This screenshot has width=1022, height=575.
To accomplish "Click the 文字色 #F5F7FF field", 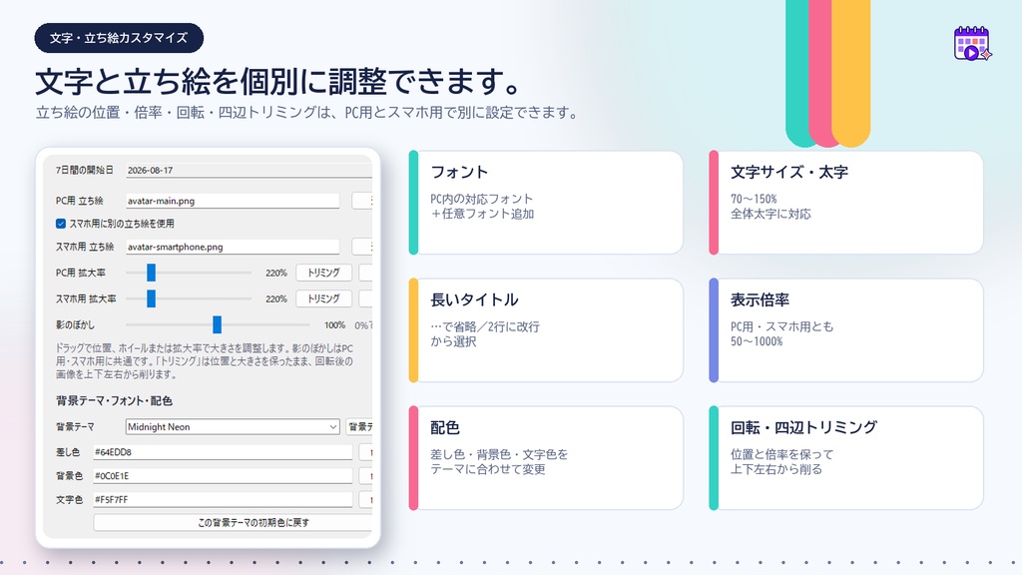I will pyautogui.click(x=223, y=499).
